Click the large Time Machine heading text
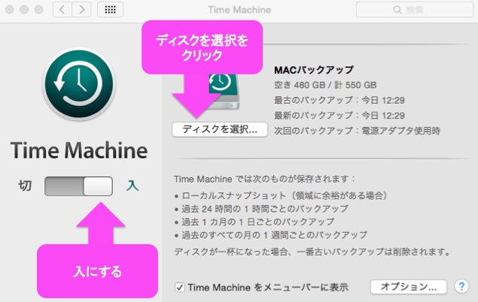 coord(79,150)
